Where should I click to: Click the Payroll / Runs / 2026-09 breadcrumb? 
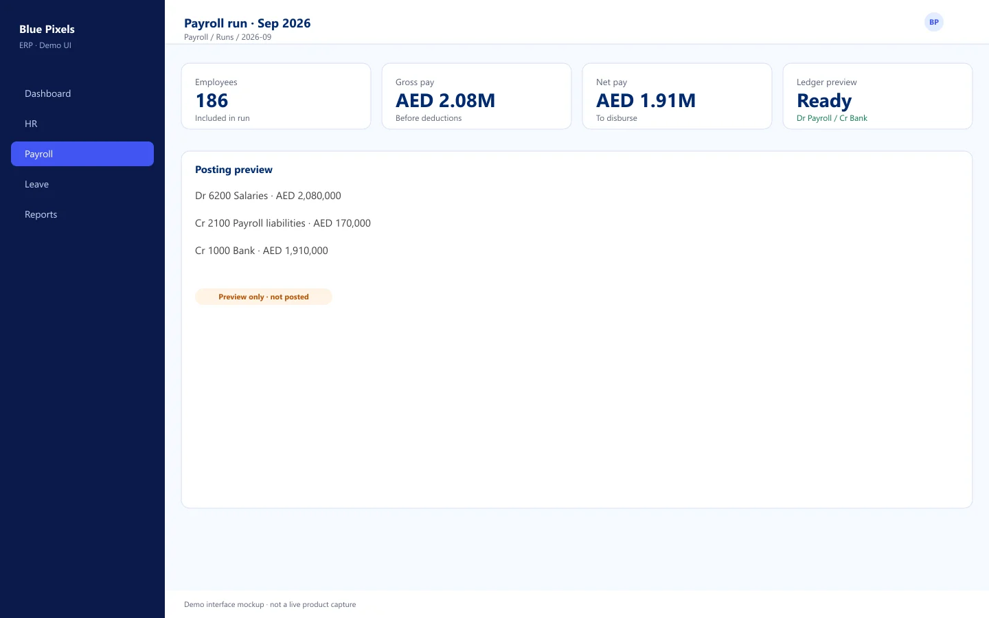coord(227,37)
